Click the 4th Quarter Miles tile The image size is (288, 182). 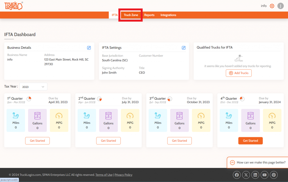click(x=229, y=120)
